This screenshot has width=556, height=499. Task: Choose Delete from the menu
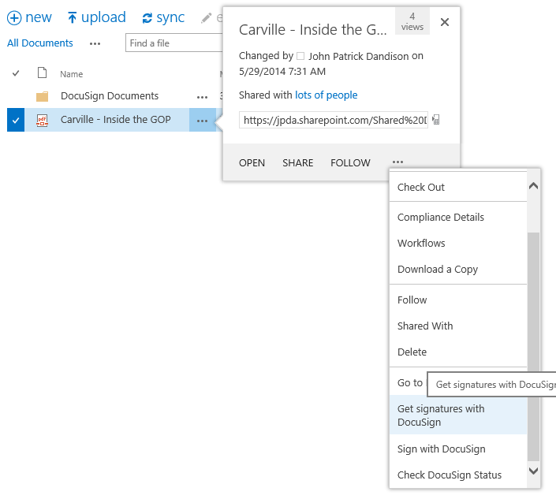[458, 352]
